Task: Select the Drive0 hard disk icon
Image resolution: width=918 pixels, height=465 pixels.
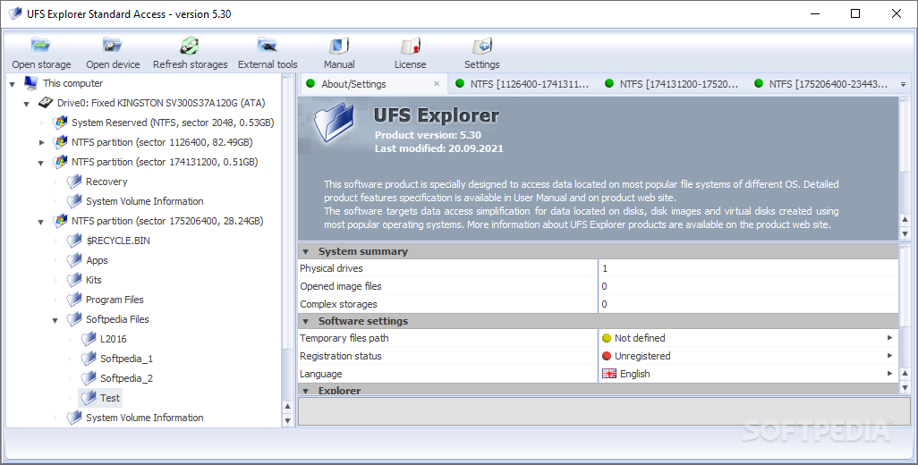Action: click(x=45, y=103)
